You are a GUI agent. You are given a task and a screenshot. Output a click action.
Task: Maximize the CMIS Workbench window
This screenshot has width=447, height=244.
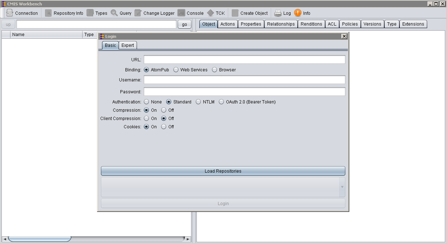436,4
